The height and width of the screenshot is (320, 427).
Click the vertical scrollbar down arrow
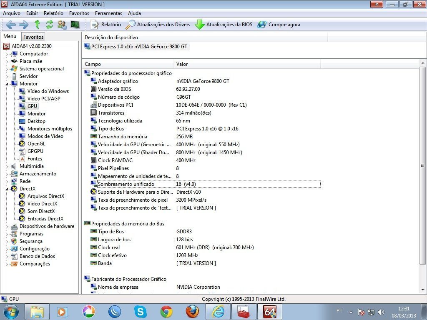point(423,290)
